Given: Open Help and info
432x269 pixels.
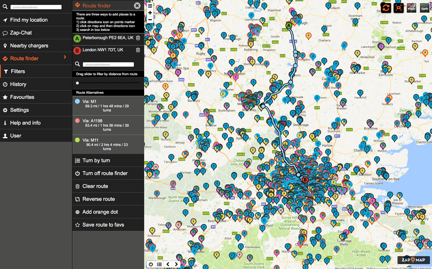Looking at the screenshot, I should tap(36, 123).
